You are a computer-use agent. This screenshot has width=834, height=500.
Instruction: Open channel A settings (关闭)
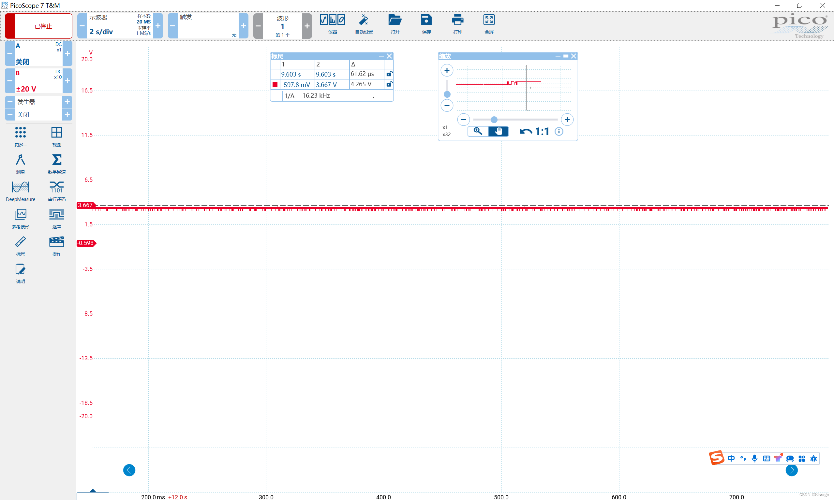pyautogui.click(x=38, y=53)
